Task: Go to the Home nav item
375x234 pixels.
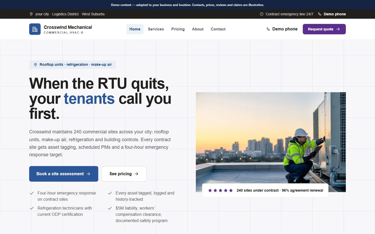Action: click(x=135, y=29)
